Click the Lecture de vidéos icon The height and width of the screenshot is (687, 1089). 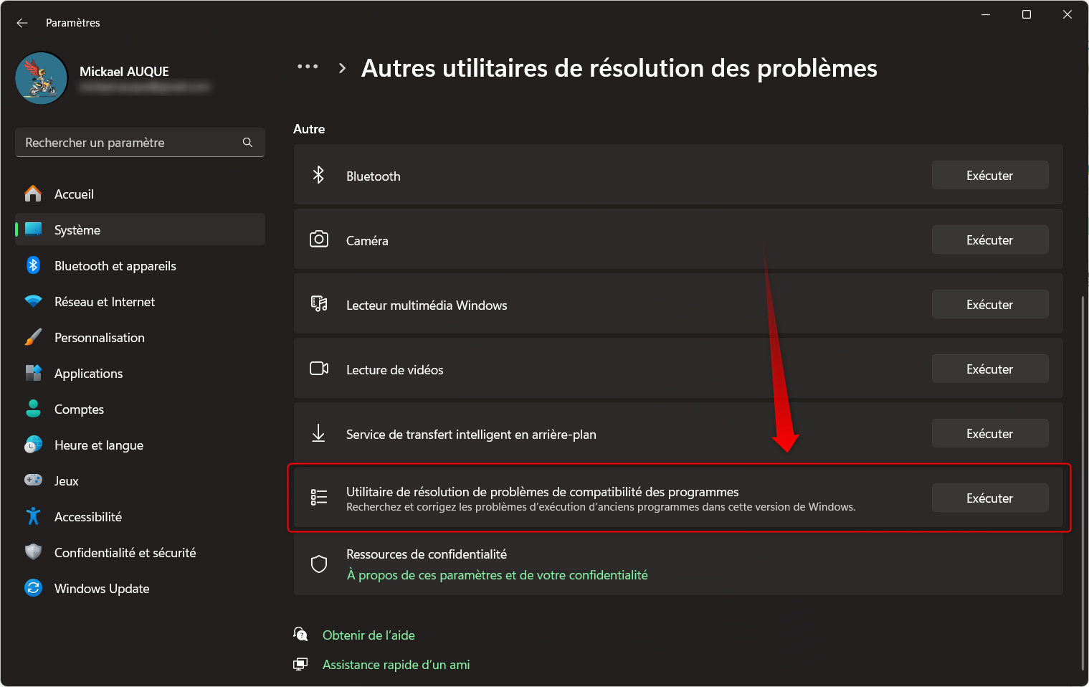point(319,369)
